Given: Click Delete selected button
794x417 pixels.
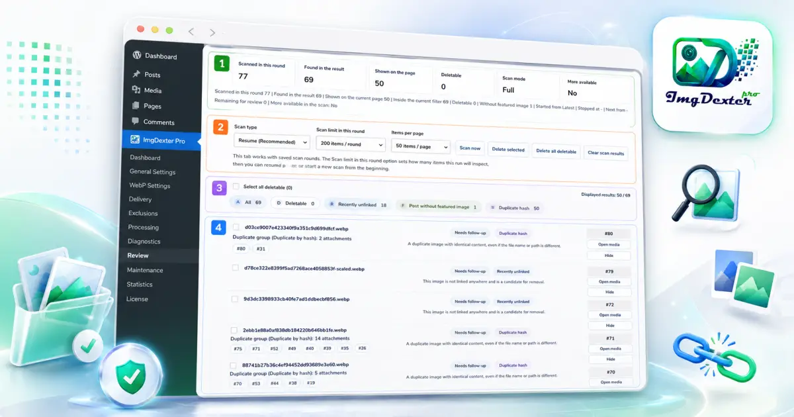Looking at the screenshot, I should 508,150.
